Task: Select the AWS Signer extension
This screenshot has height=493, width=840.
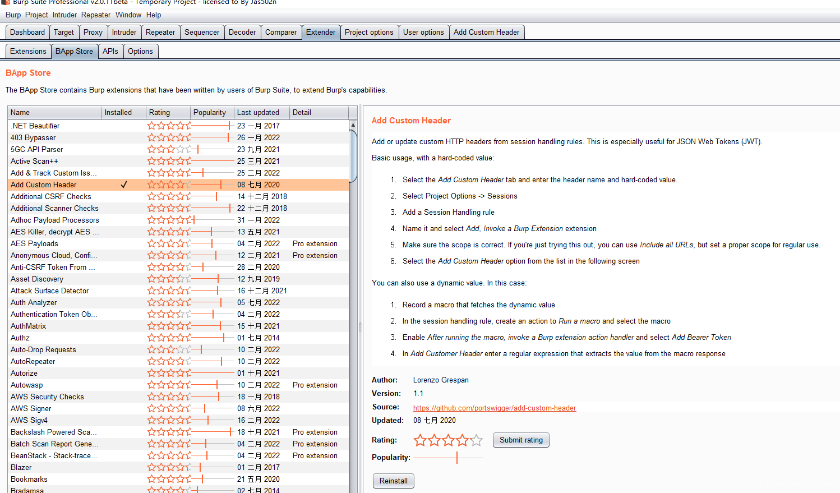Action: [x=178, y=408]
